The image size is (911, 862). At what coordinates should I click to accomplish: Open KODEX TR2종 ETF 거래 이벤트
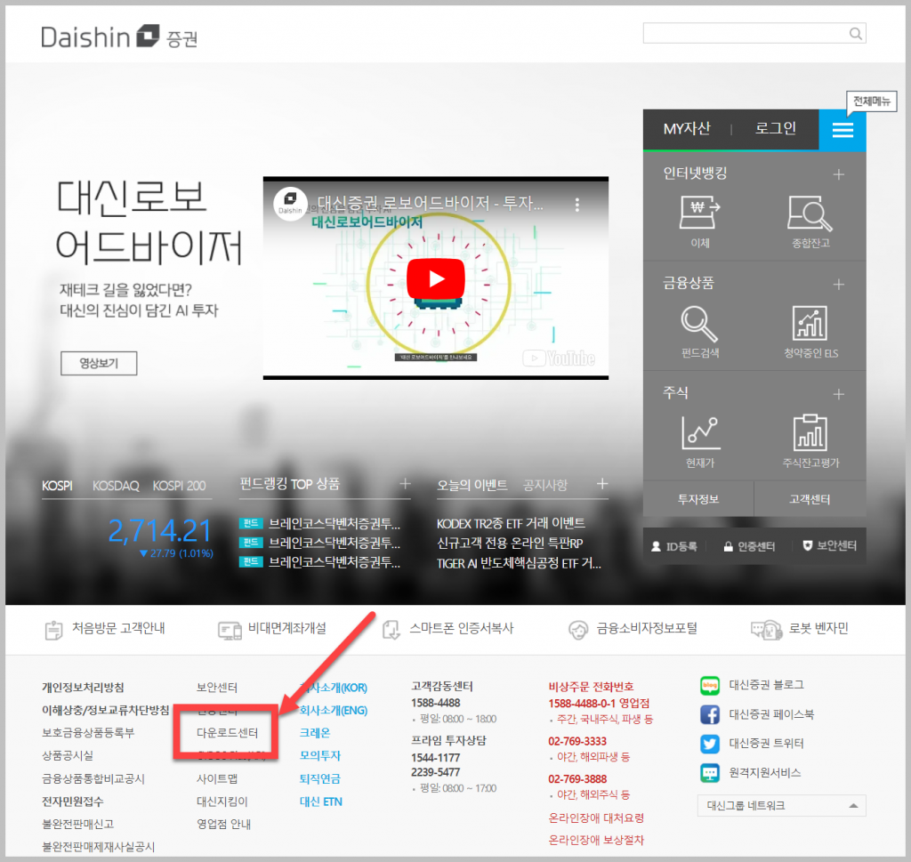point(511,523)
